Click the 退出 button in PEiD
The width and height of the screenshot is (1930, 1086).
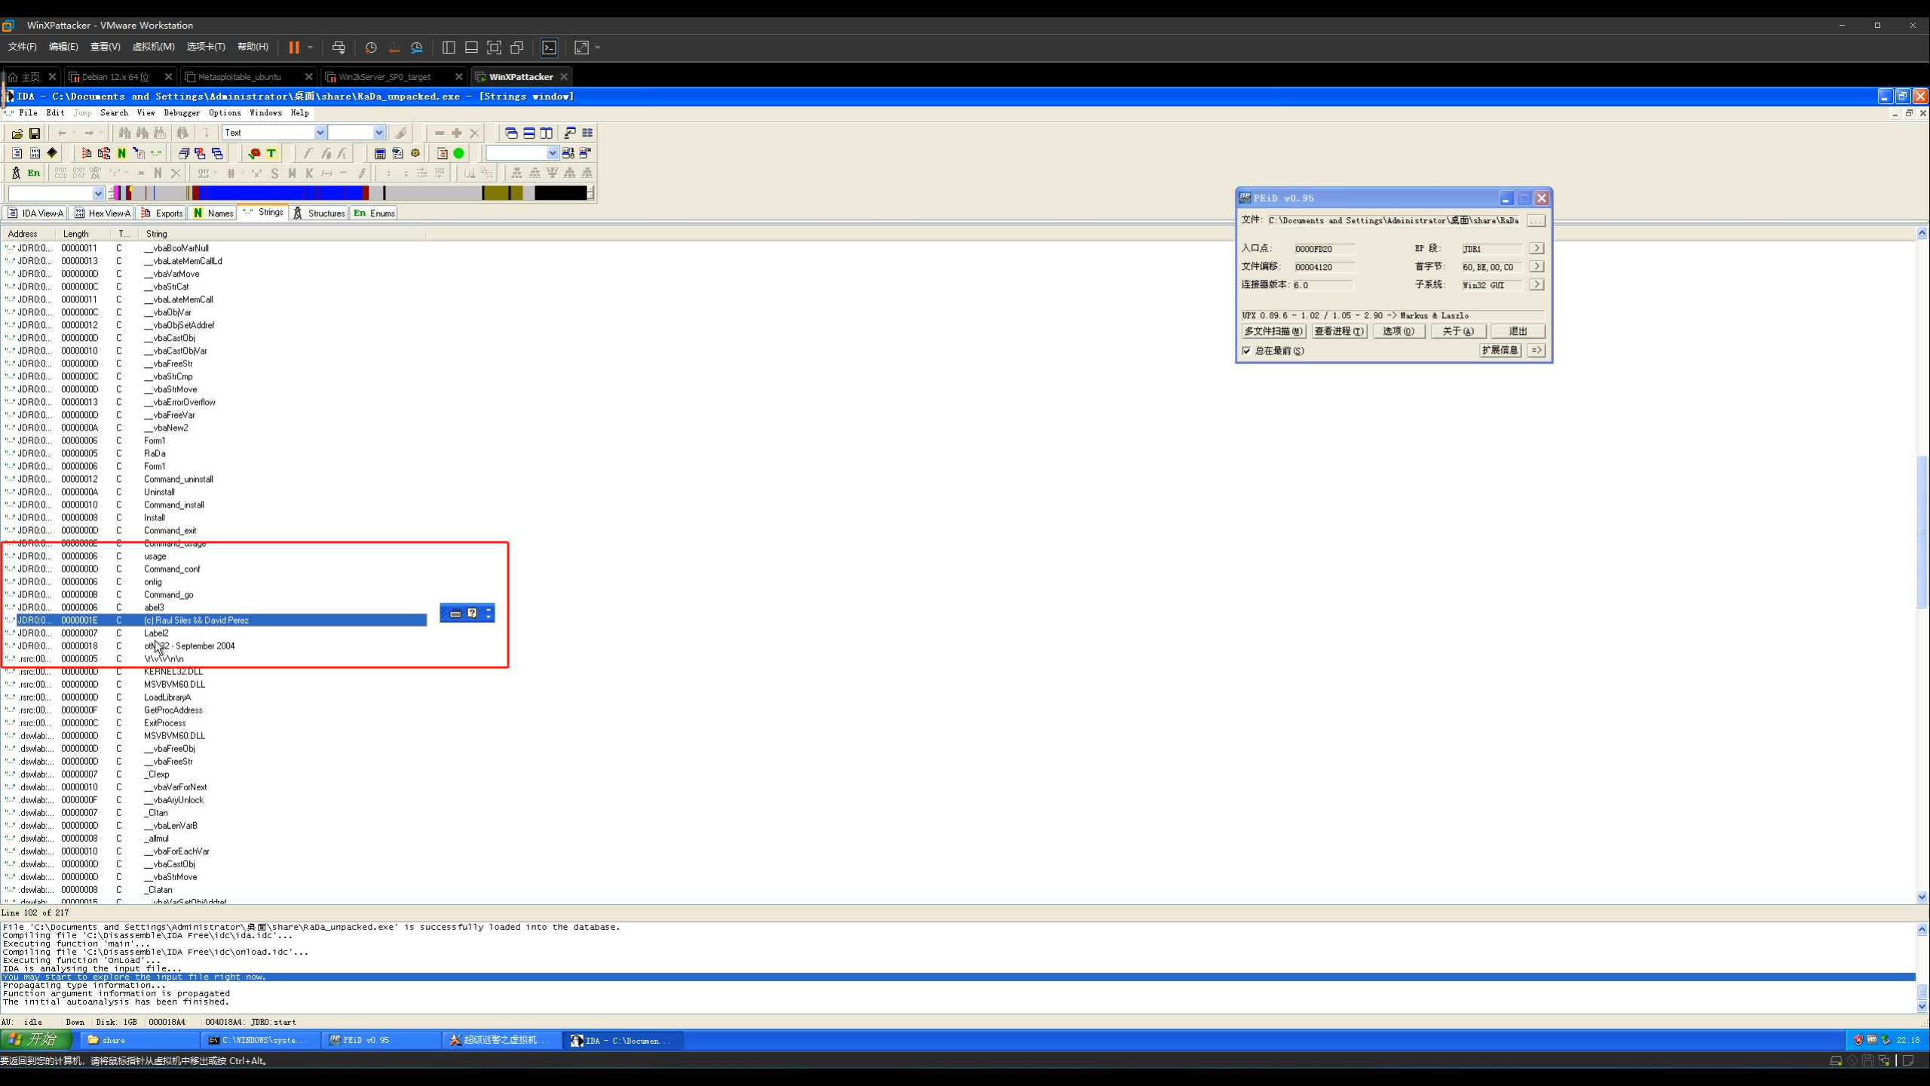tap(1518, 331)
